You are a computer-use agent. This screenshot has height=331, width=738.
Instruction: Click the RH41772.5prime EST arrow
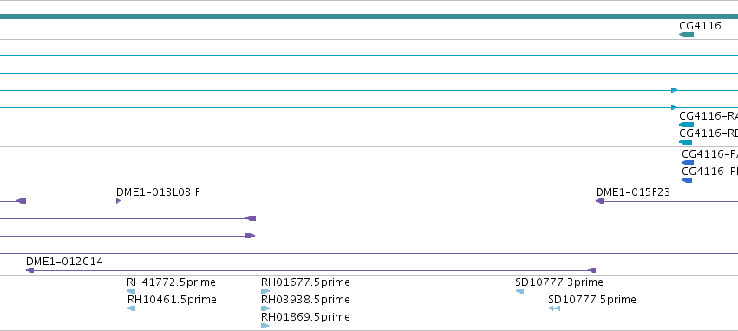(x=131, y=291)
